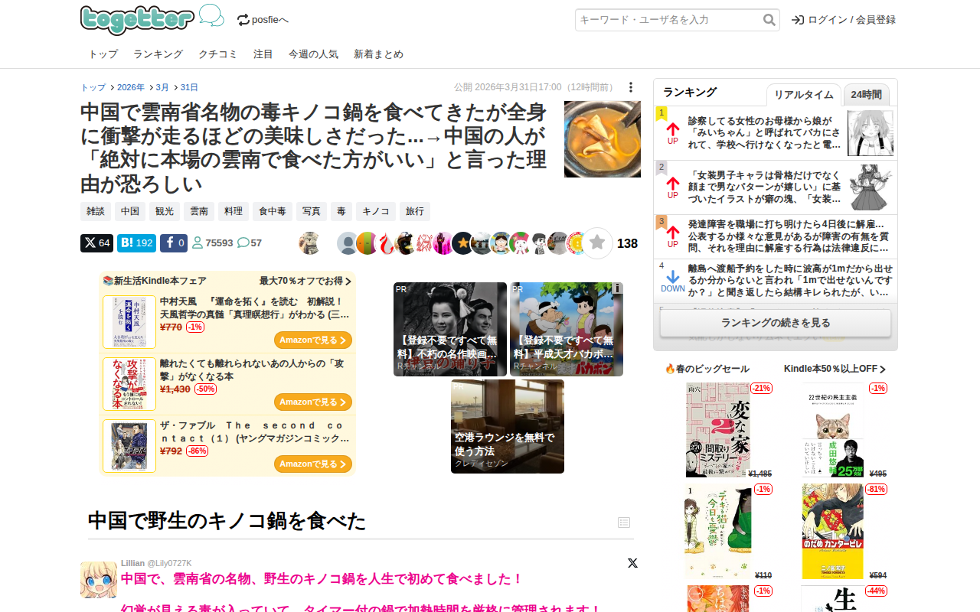This screenshot has height=612, width=980.
Task: Open のだめカンタービレ book cover
Action: pos(833,532)
